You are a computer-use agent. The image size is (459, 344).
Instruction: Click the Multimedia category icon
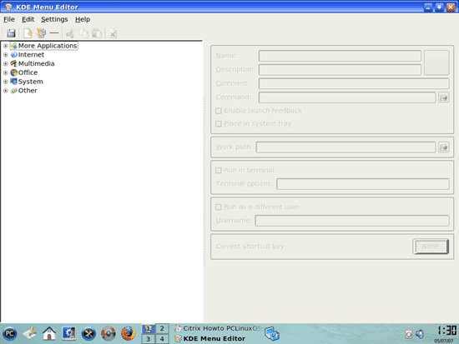pos(13,63)
